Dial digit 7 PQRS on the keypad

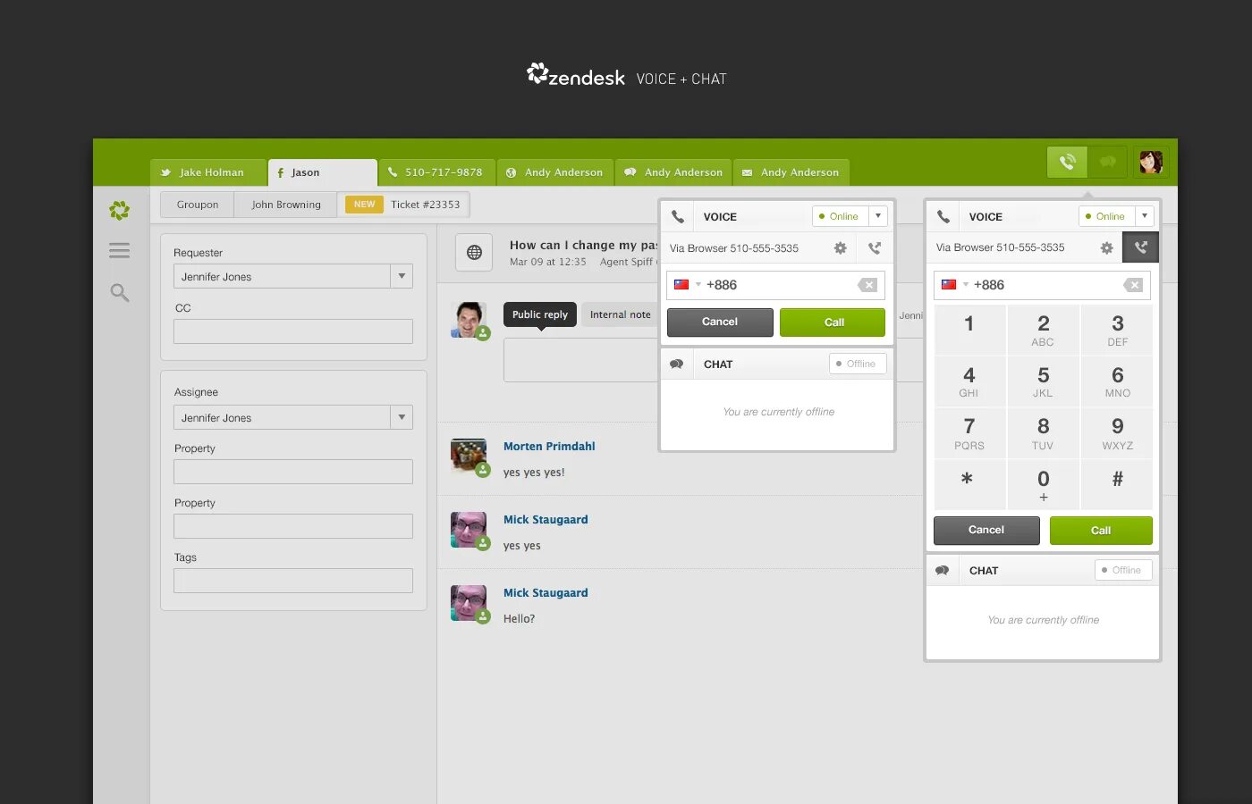969,433
